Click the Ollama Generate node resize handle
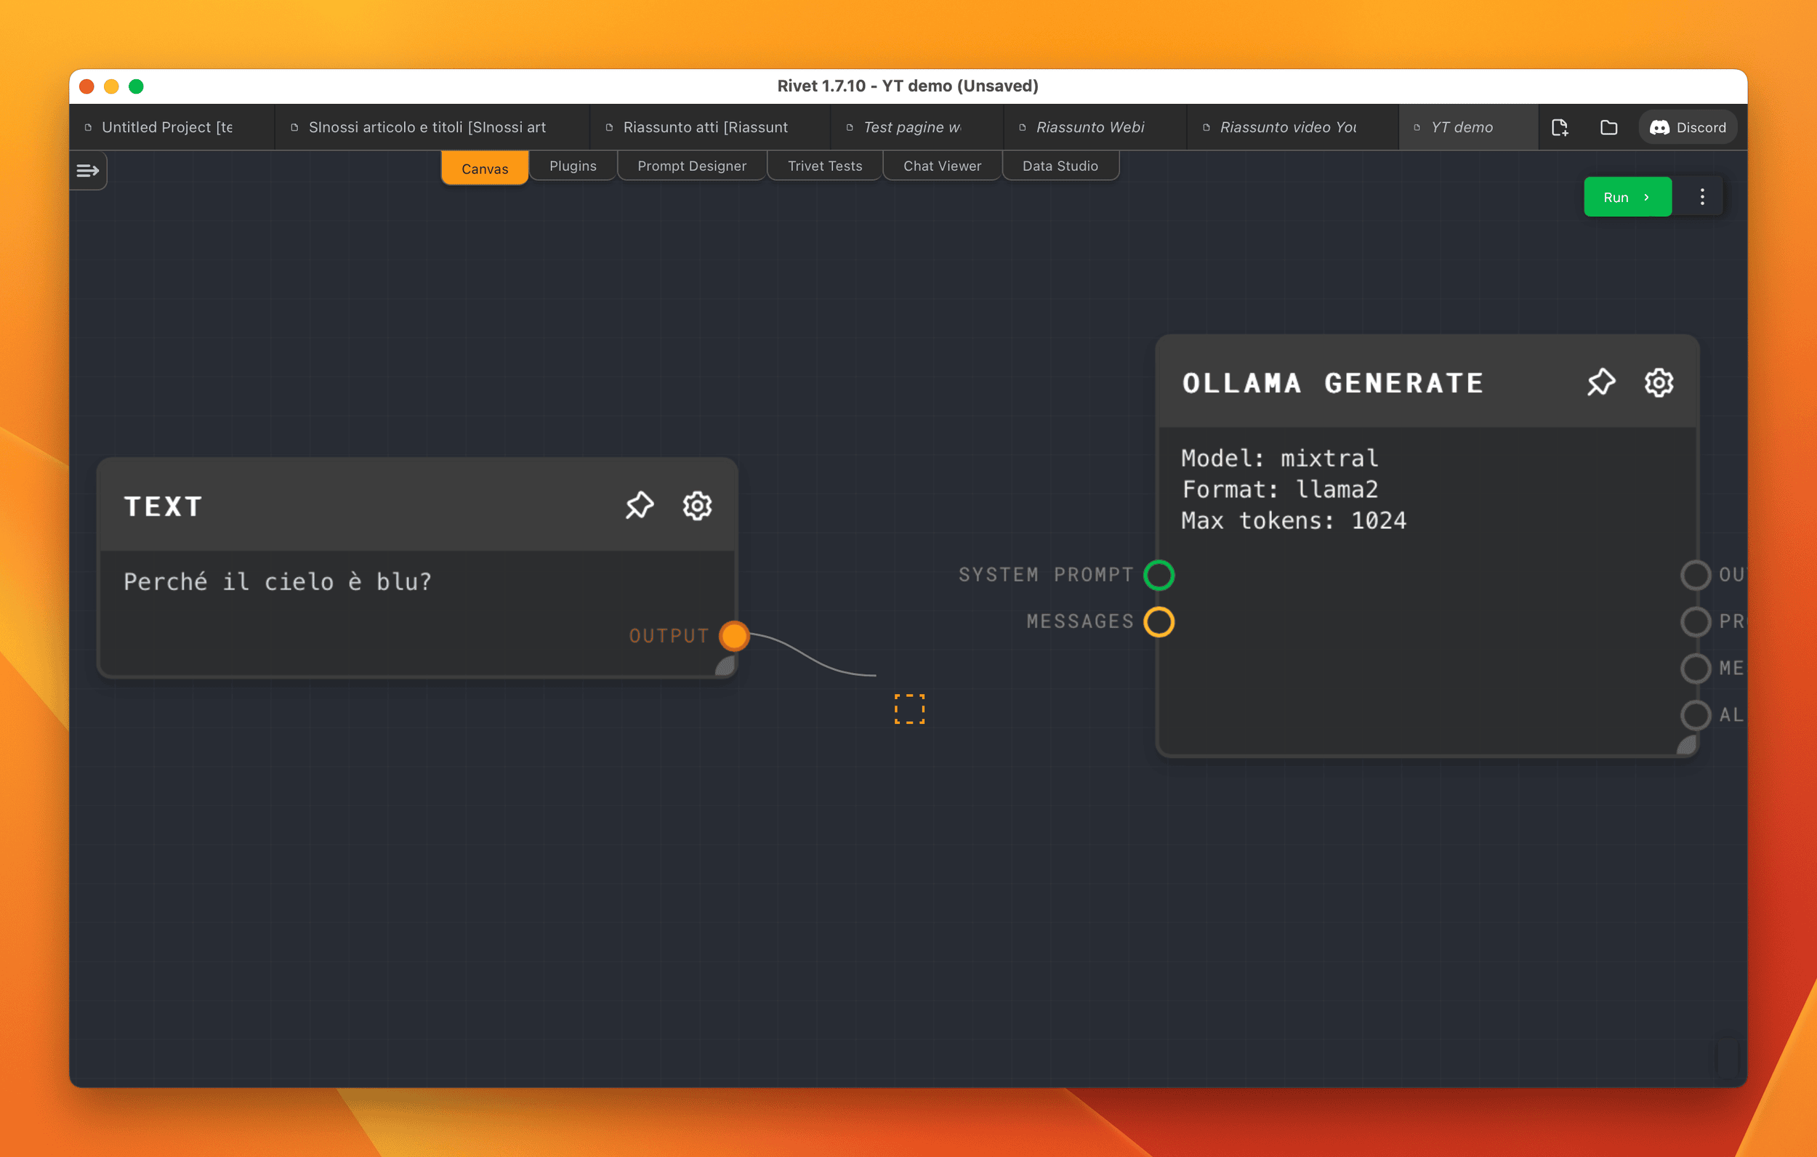The height and width of the screenshot is (1157, 1817). pyautogui.click(x=1687, y=745)
